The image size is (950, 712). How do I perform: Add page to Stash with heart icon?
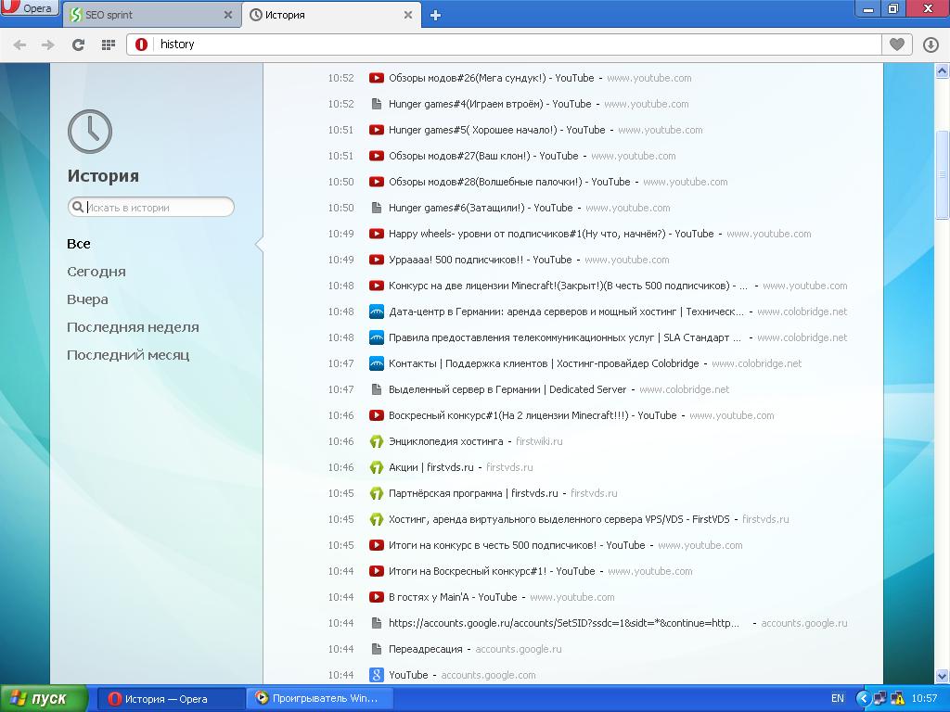pyautogui.click(x=897, y=44)
